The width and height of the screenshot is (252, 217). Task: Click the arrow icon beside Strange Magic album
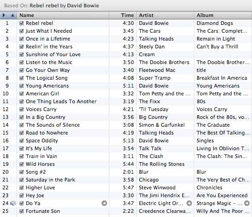[247, 203]
